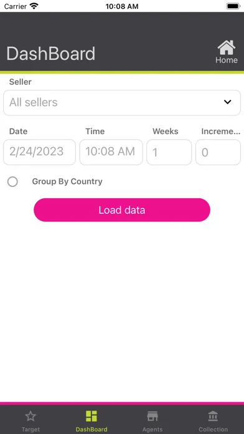Screen dimensions: 244x434
Task: Focus the Weeks input field
Action: click(169, 152)
